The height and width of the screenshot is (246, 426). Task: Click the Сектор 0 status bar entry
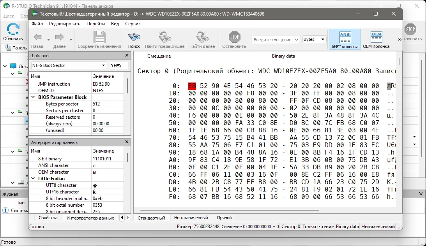(x=291, y=227)
